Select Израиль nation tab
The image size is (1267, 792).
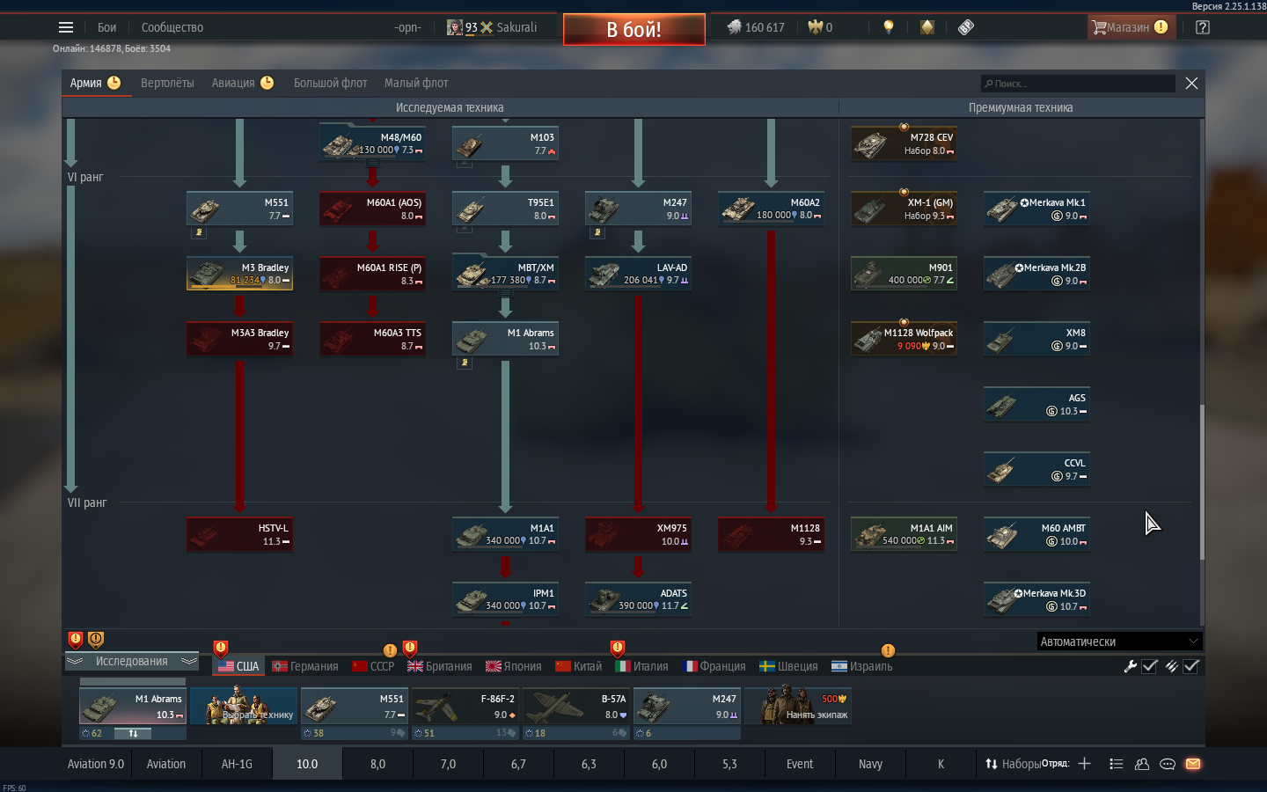[862, 666]
